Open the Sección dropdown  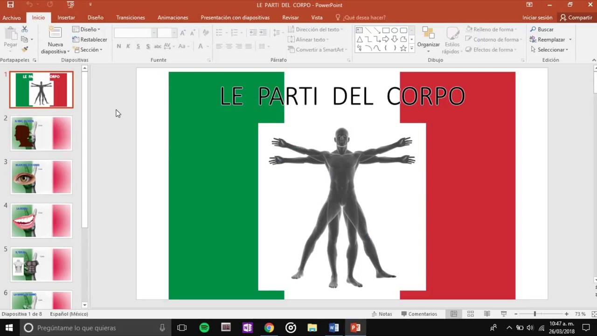(x=87, y=50)
